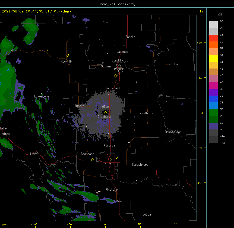Pick the magenta 39-42 dBZ legend swatch
234x228 pixels.
click(x=213, y=85)
